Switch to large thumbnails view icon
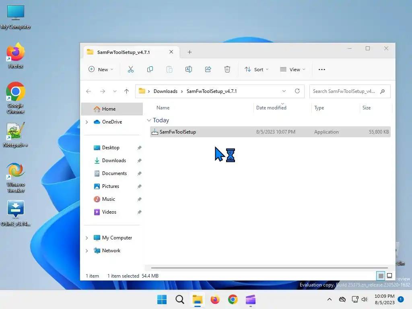The width and height of the screenshot is (412, 309). click(x=389, y=276)
